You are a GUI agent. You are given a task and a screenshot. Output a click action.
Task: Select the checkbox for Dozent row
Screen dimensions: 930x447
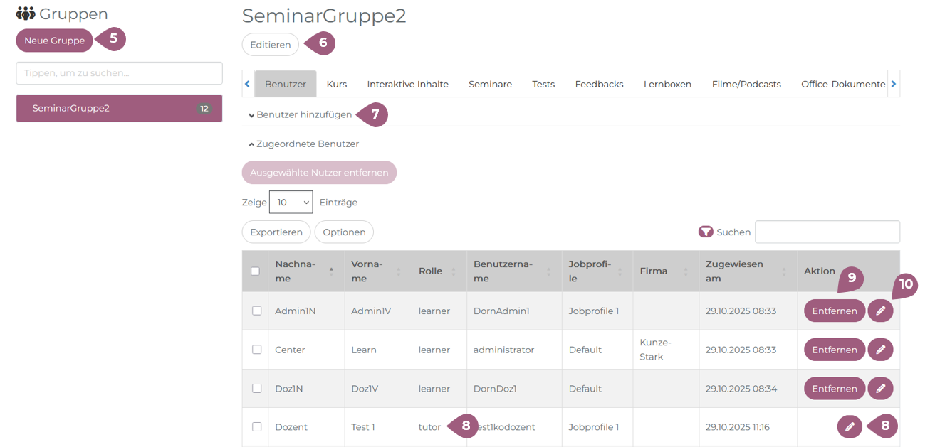[x=257, y=427]
